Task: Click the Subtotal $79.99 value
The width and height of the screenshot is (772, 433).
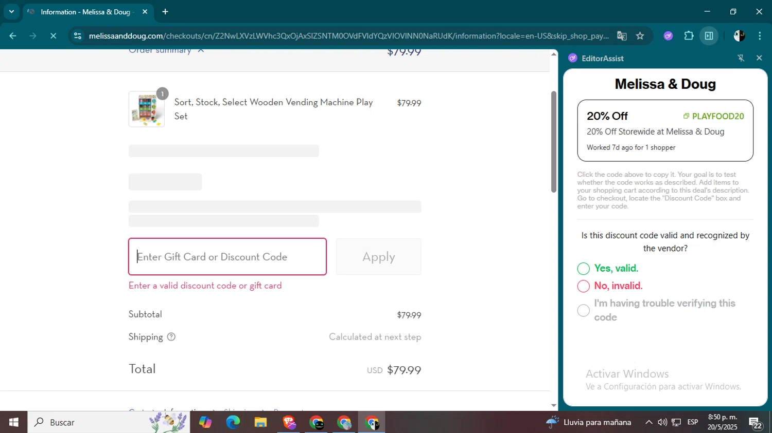Action: tap(409, 315)
